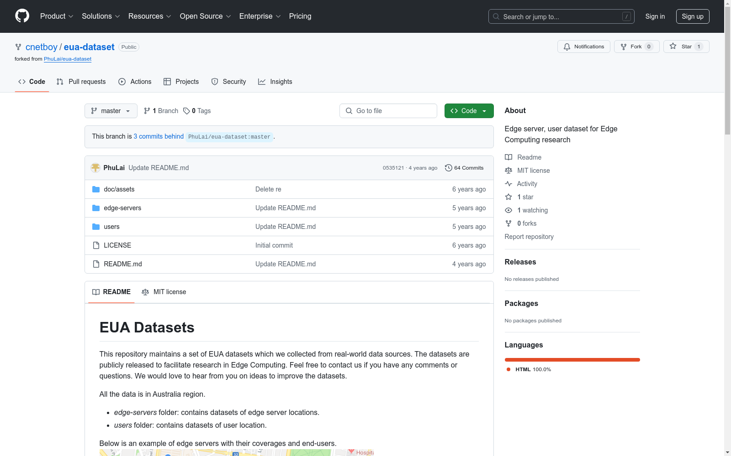This screenshot has height=456, width=731.
Task: Click the Sign up button
Action: coord(692,16)
